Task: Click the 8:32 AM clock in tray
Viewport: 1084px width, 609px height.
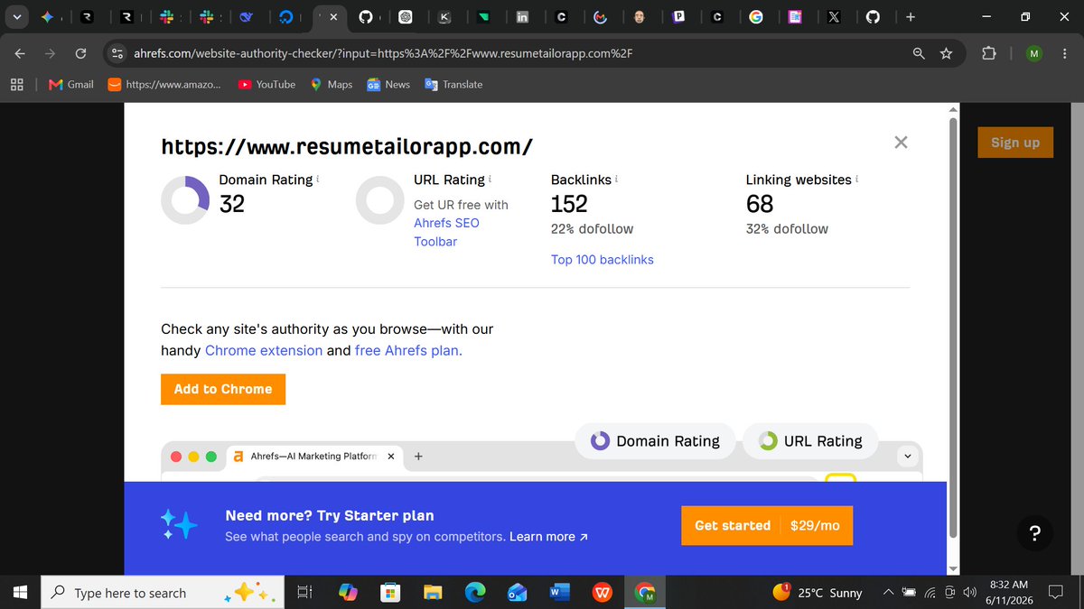Action: click(1007, 585)
